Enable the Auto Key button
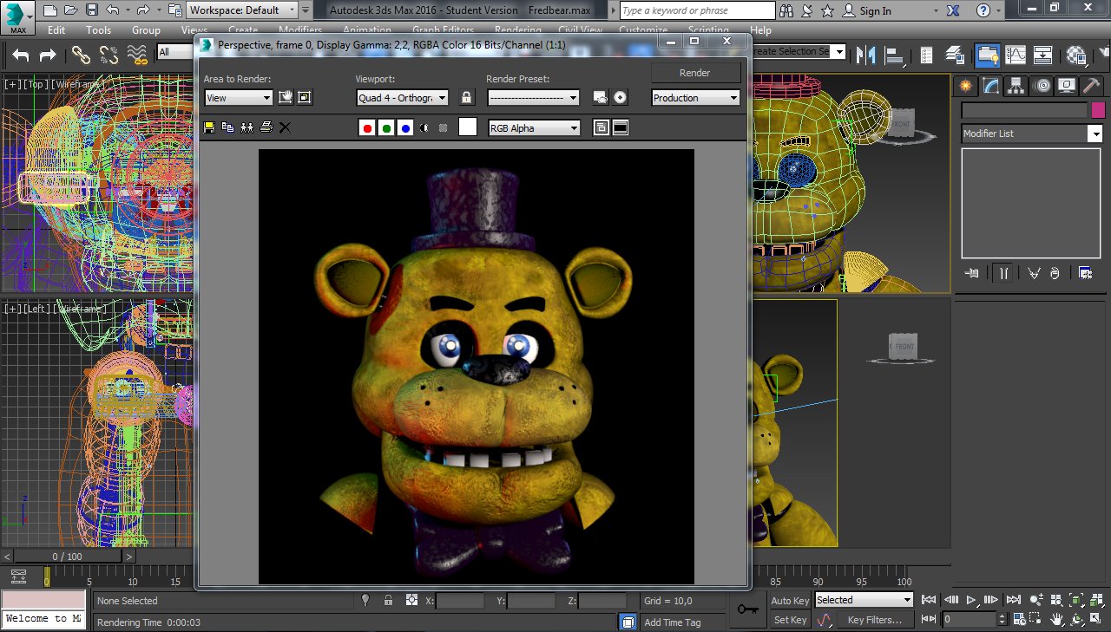Viewport: 1111px width, 632px height. 790,600
